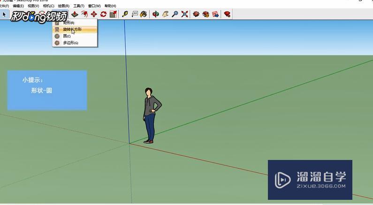
Task: Open the Extension Manager ruby icon
Action: click(x=227, y=14)
